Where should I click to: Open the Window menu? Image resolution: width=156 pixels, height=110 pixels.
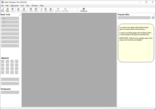point(35,5)
